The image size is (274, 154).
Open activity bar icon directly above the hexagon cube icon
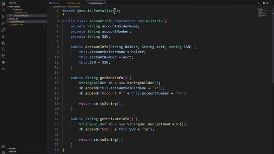click(3, 56)
